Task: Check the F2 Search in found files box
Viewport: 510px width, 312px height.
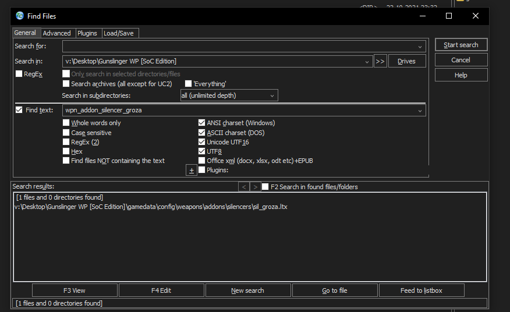Action: coord(265,187)
